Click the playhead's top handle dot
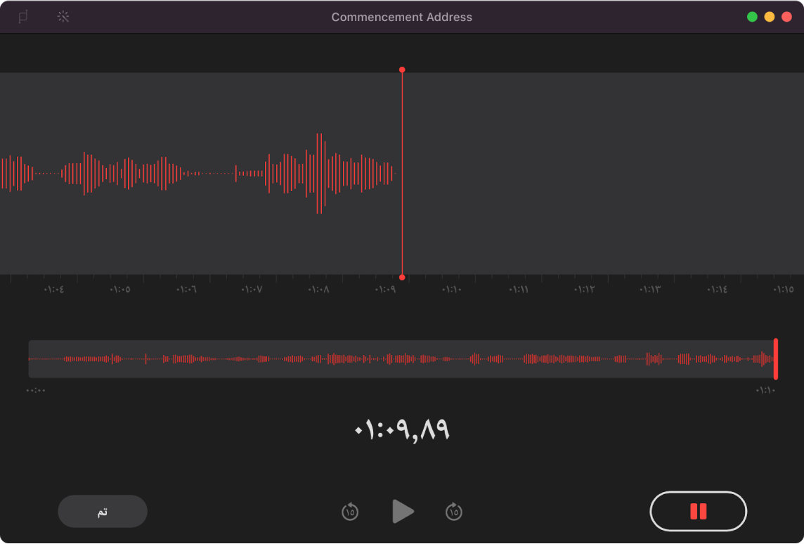 (x=402, y=70)
